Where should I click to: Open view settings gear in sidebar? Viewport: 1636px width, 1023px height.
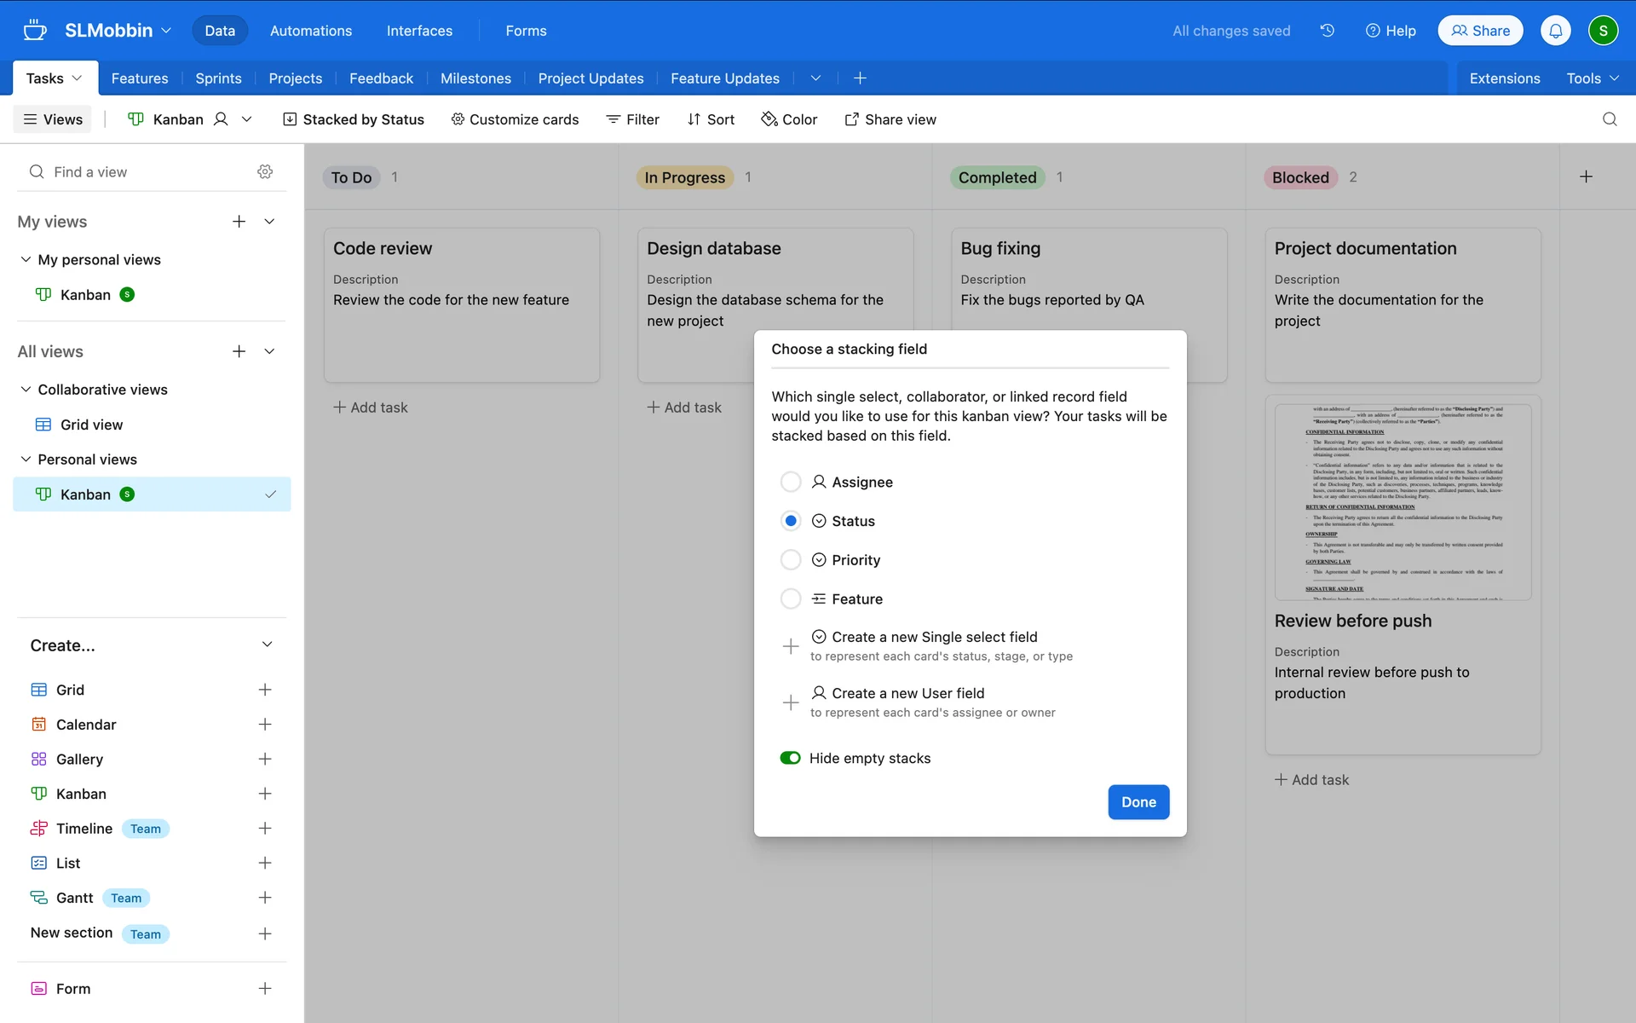click(265, 171)
